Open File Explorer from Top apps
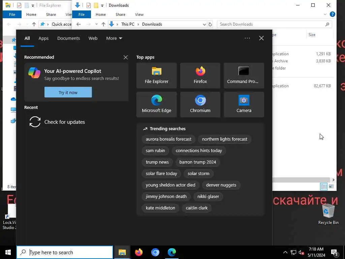The width and height of the screenshot is (345, 259). [156, 76]
